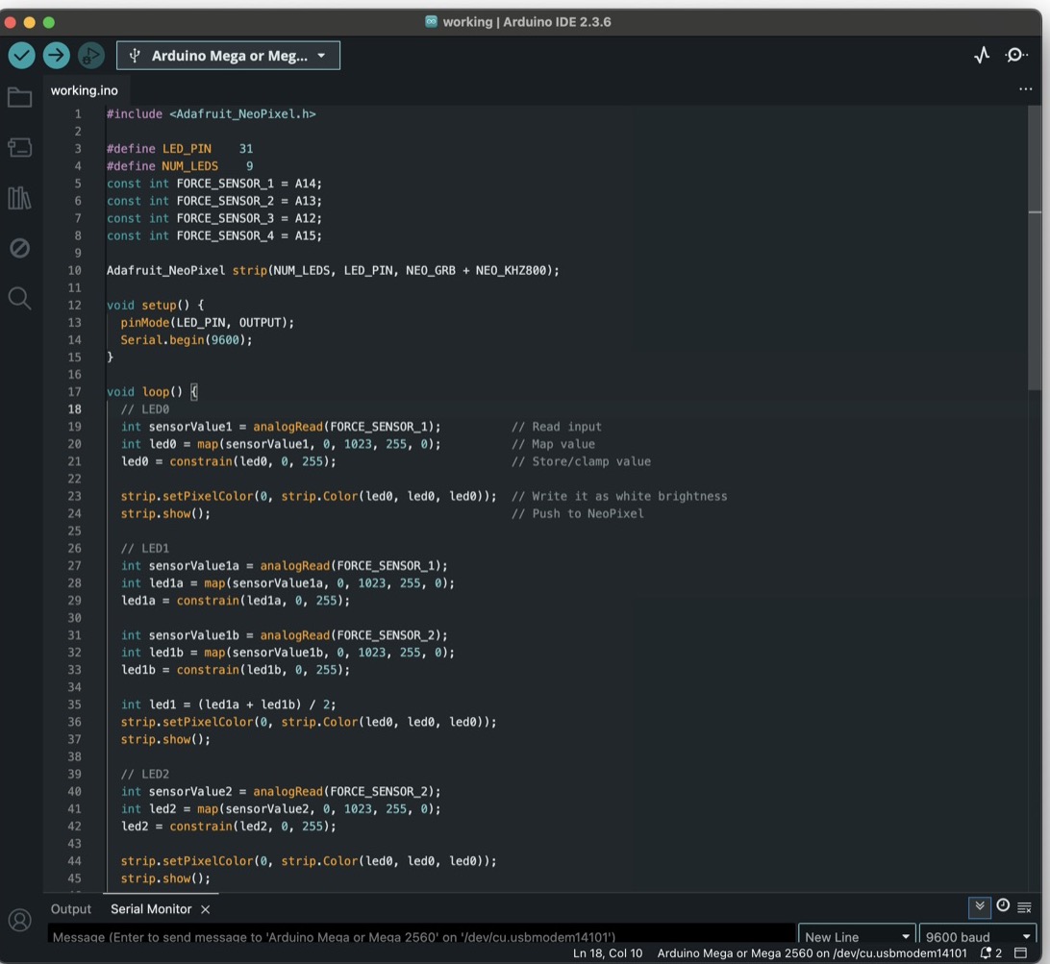1050x964 pixels.
Task: Toggle autoscroll in Serial Monitor
Action: [980, 906]
